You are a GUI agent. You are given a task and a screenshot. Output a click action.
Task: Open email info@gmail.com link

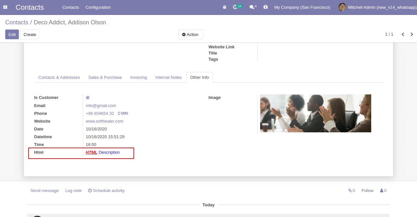coord(101,106)
